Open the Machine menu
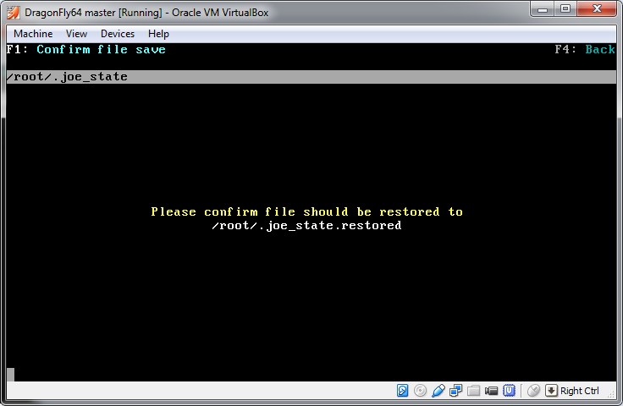Viewport: 623px width, 406px height. (x=33, y=34)
